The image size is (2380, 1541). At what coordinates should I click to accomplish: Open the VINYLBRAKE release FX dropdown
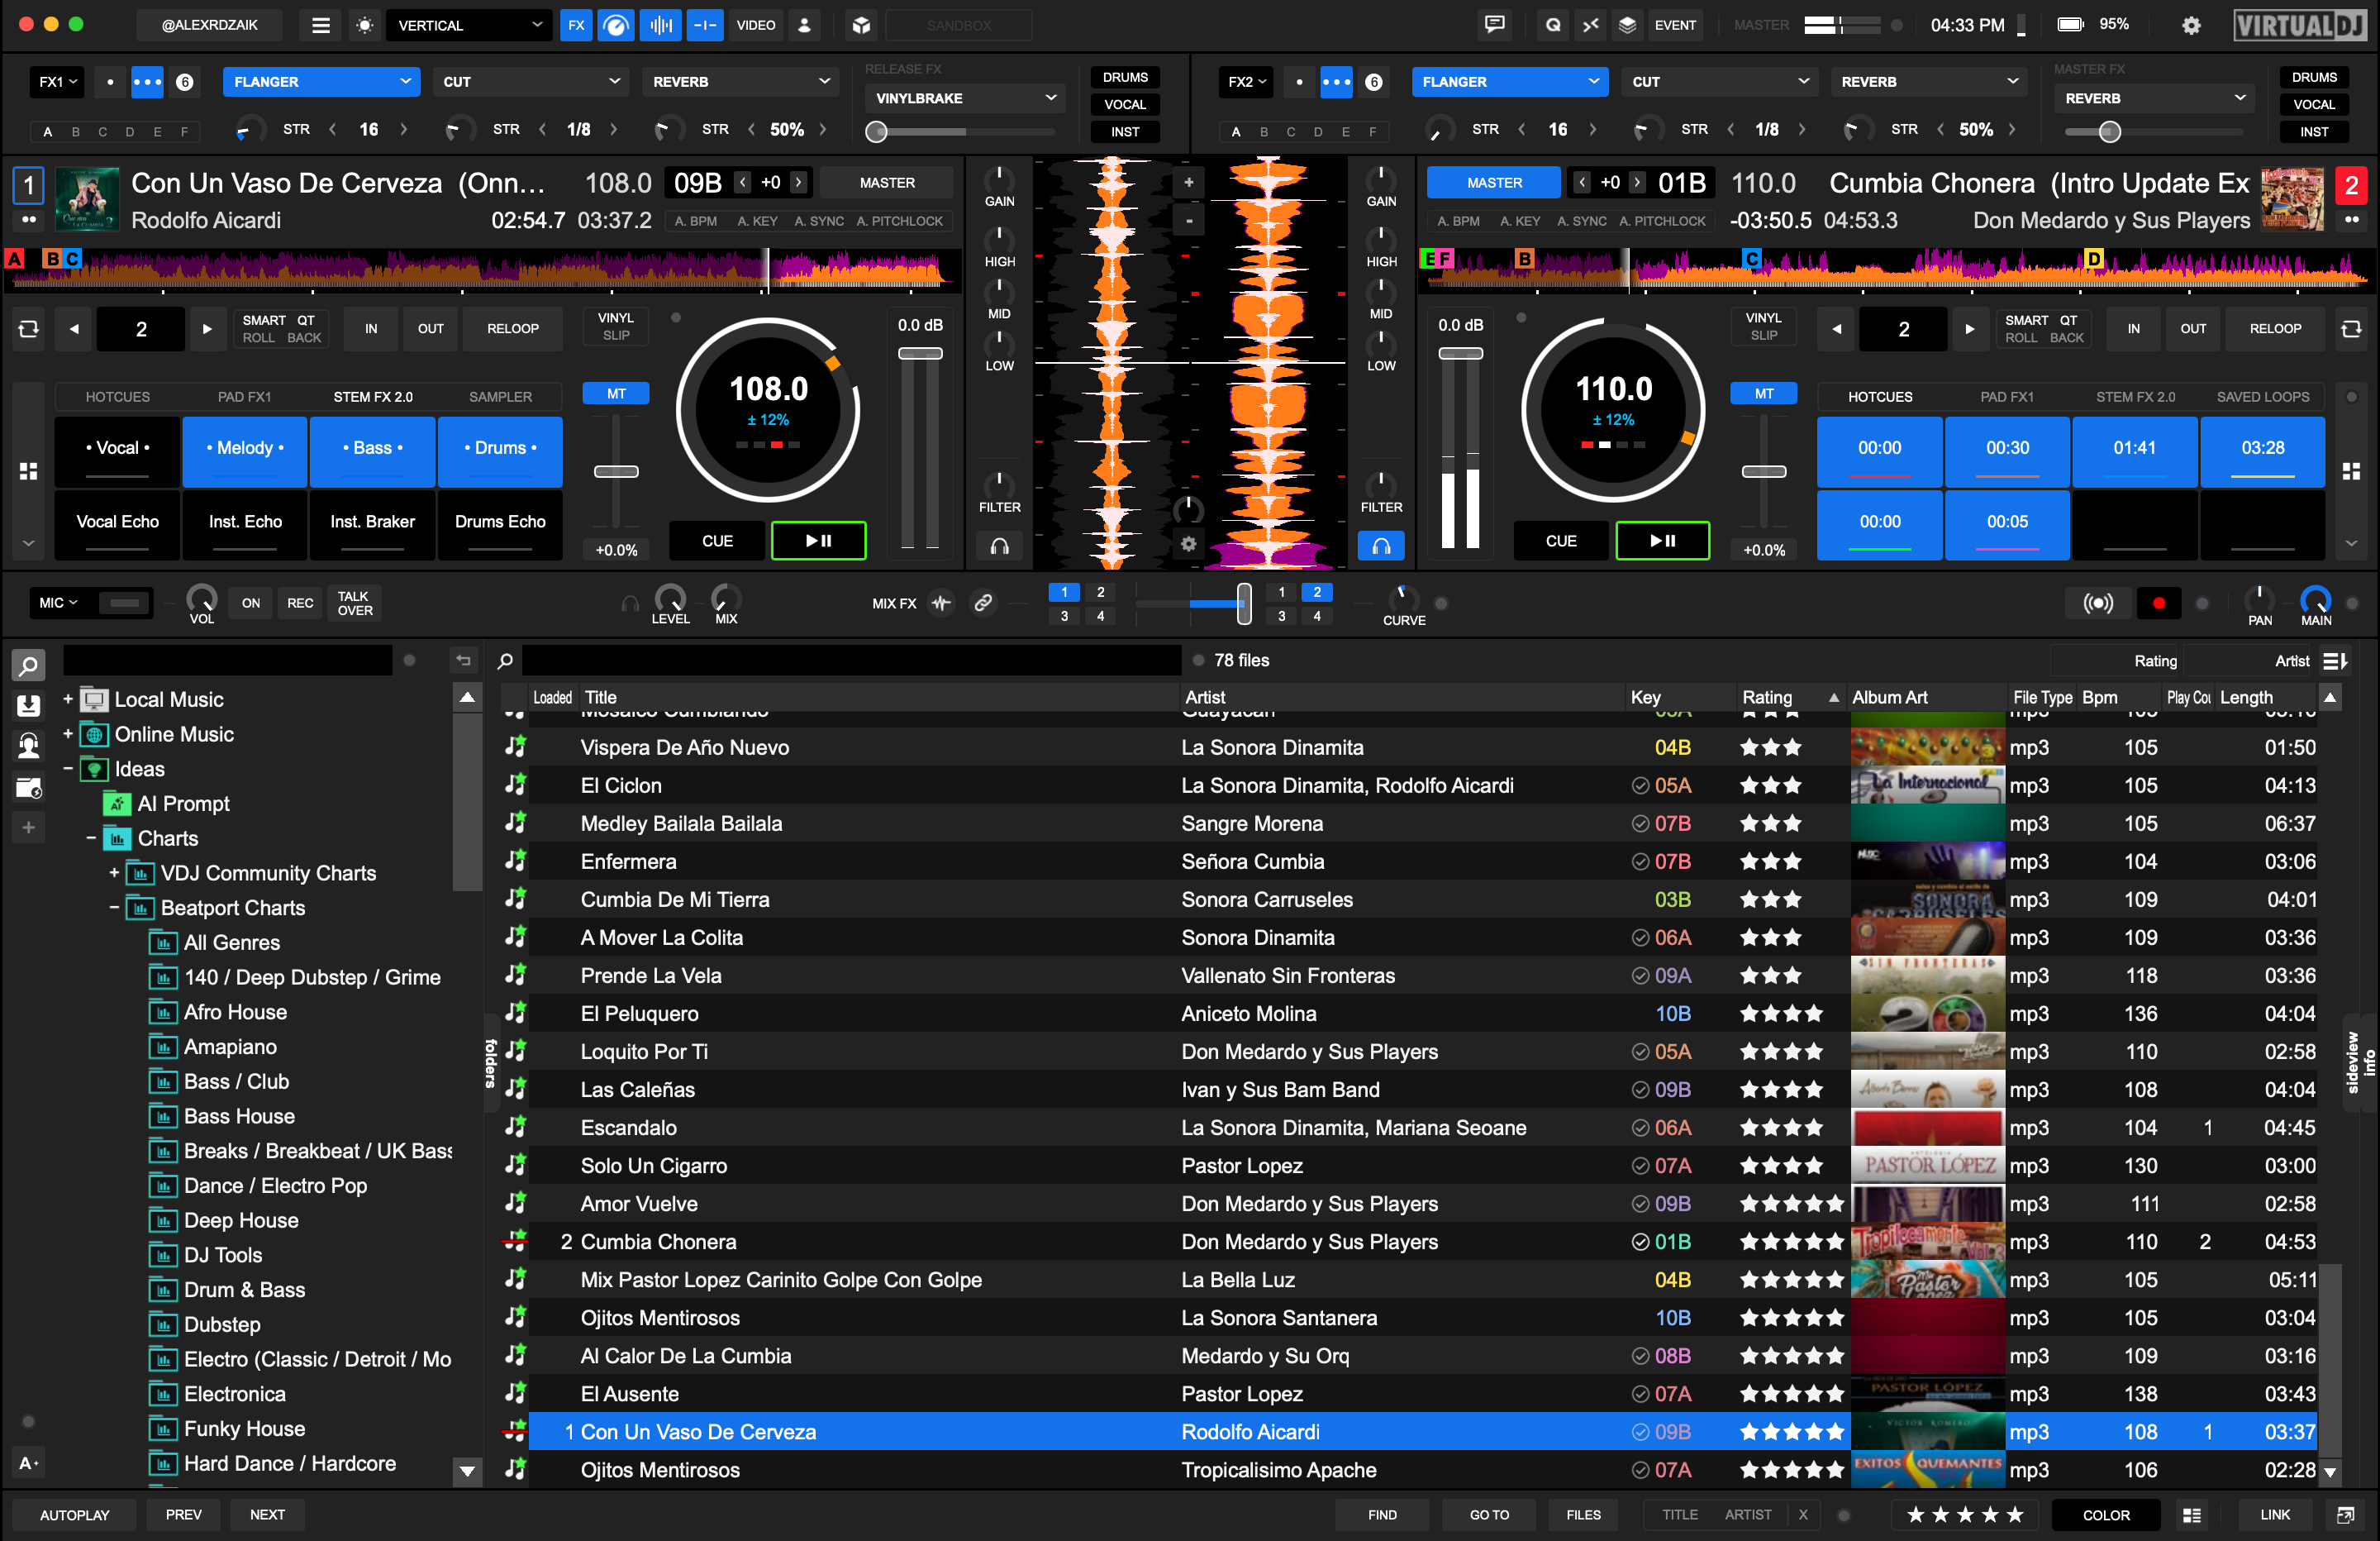pos(965,98)
